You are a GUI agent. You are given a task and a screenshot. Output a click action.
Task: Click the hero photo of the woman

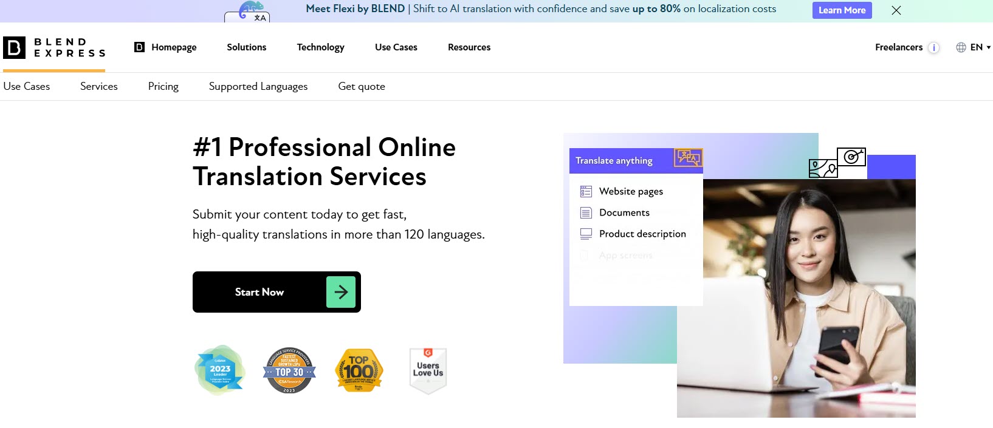[796, 298]
